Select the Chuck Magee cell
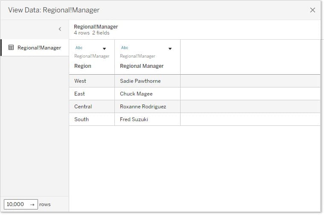 136,94
